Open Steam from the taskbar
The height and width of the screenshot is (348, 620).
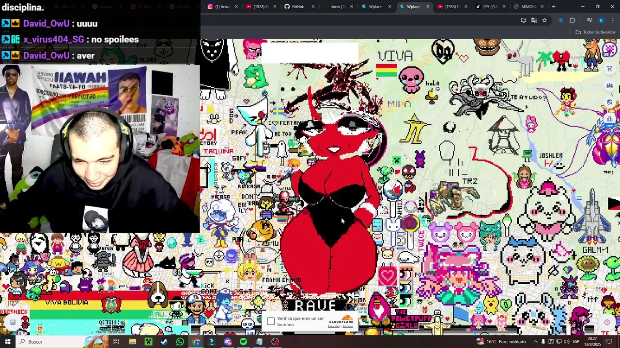(x=164, y=342)
